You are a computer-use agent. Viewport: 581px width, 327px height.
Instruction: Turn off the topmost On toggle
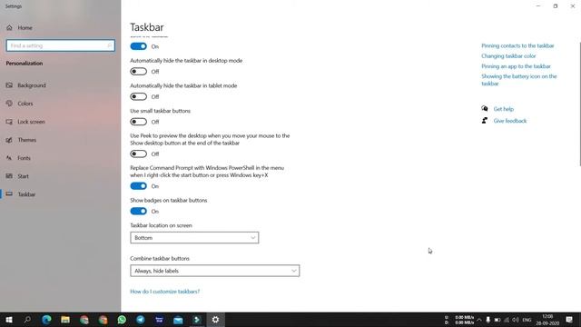coord(139,46)
